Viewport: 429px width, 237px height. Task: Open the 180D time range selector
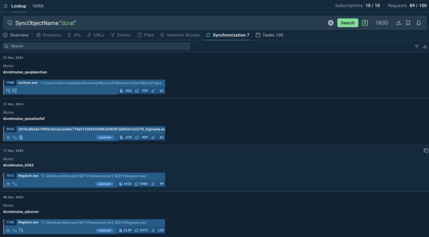381,23
